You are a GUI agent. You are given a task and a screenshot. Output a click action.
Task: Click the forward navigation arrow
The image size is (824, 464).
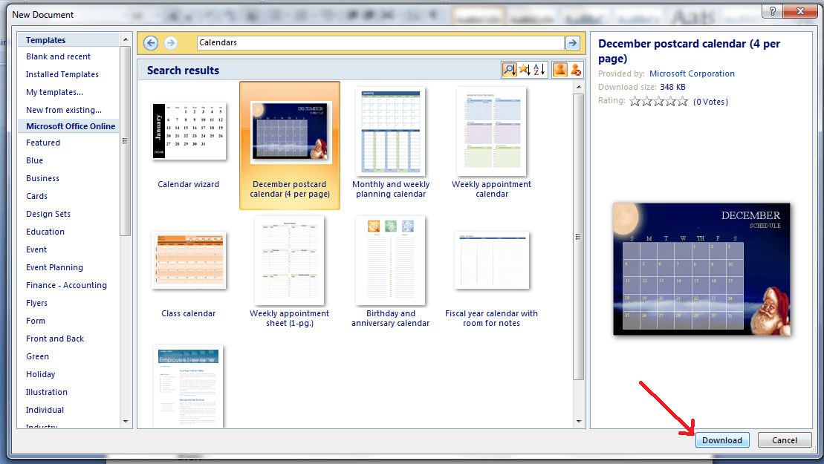pyautogui.click(x=170, y=42)
